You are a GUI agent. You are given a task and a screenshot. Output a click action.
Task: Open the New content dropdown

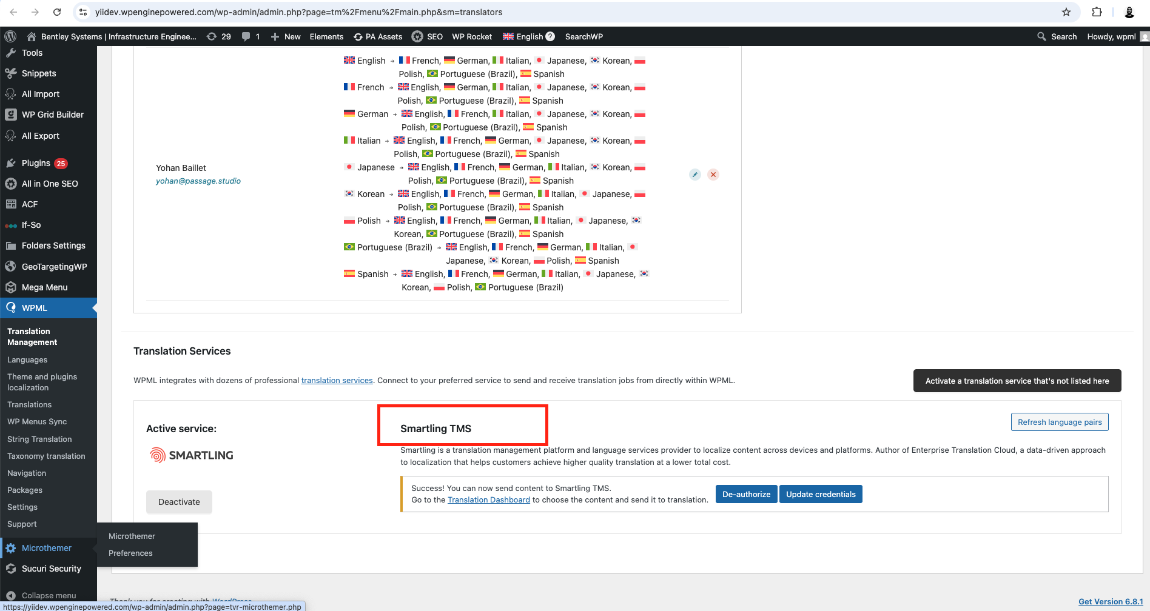[285, 36]
